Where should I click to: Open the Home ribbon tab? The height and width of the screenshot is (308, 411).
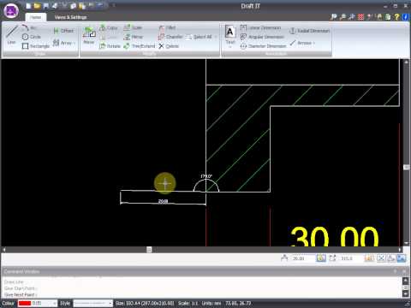36,17
